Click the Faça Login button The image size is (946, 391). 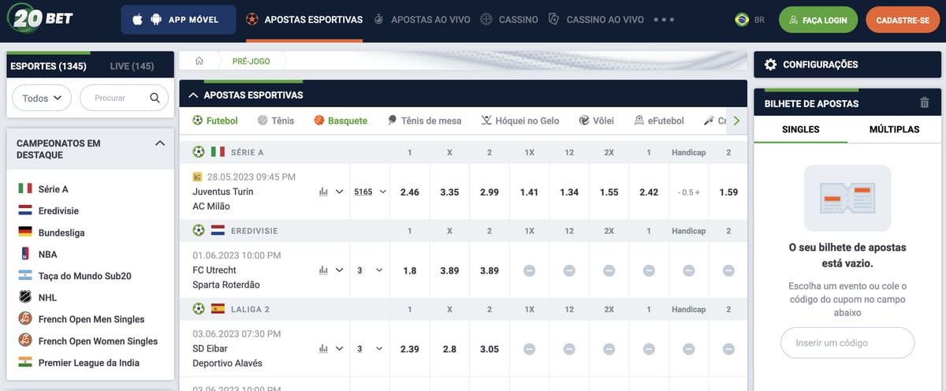(818, 20)
